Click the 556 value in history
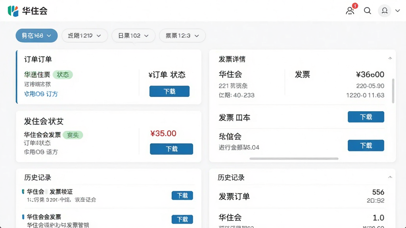Image resolution: width=406 pixels, height=228 pixels. click(x=378, y=192)
